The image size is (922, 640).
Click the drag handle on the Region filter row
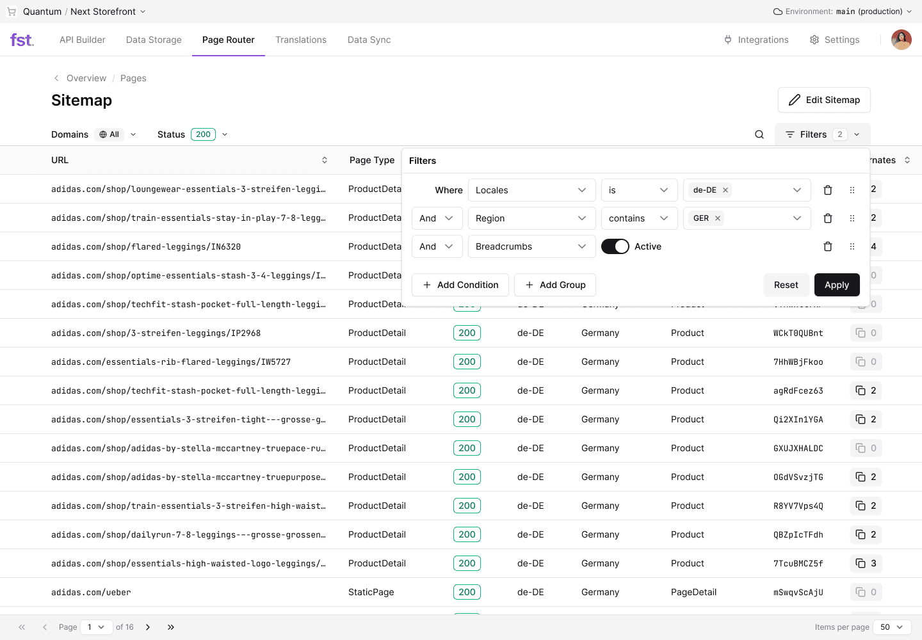coord(852,218)
